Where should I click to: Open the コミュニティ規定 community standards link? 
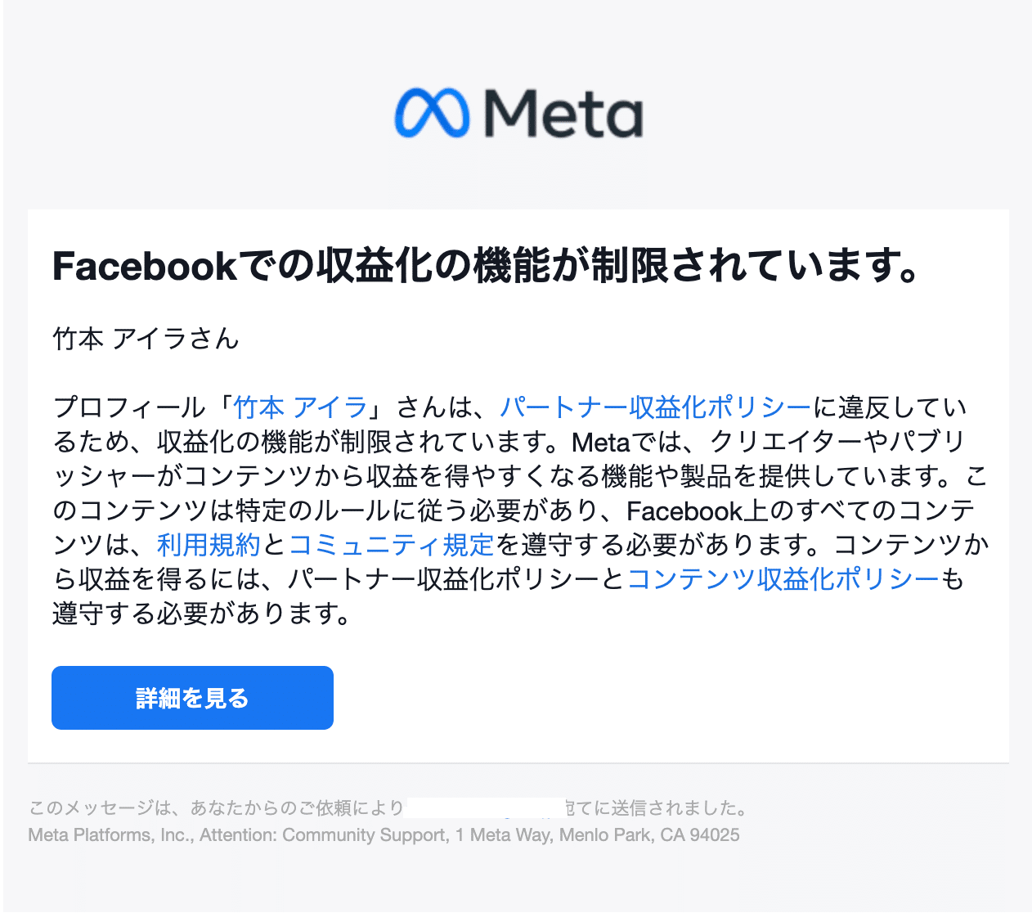click(391, 544)
